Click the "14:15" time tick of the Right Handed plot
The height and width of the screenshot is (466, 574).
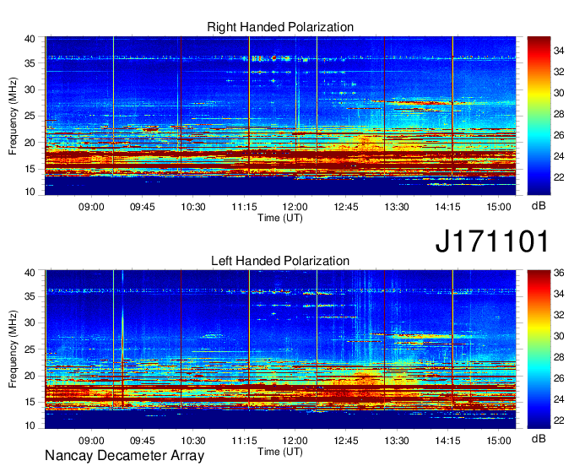click(x=447, y=207)
